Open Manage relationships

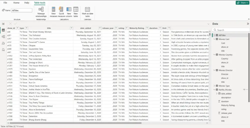pos(41,12)
